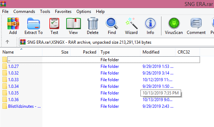Click the Extract To toolbar icon

click(34, 23)
